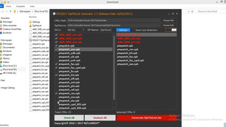Select Imágenes in Explorer sidebar
This screenshot has height=127, width=226.
pyautogui.click(x=7, y=55)
